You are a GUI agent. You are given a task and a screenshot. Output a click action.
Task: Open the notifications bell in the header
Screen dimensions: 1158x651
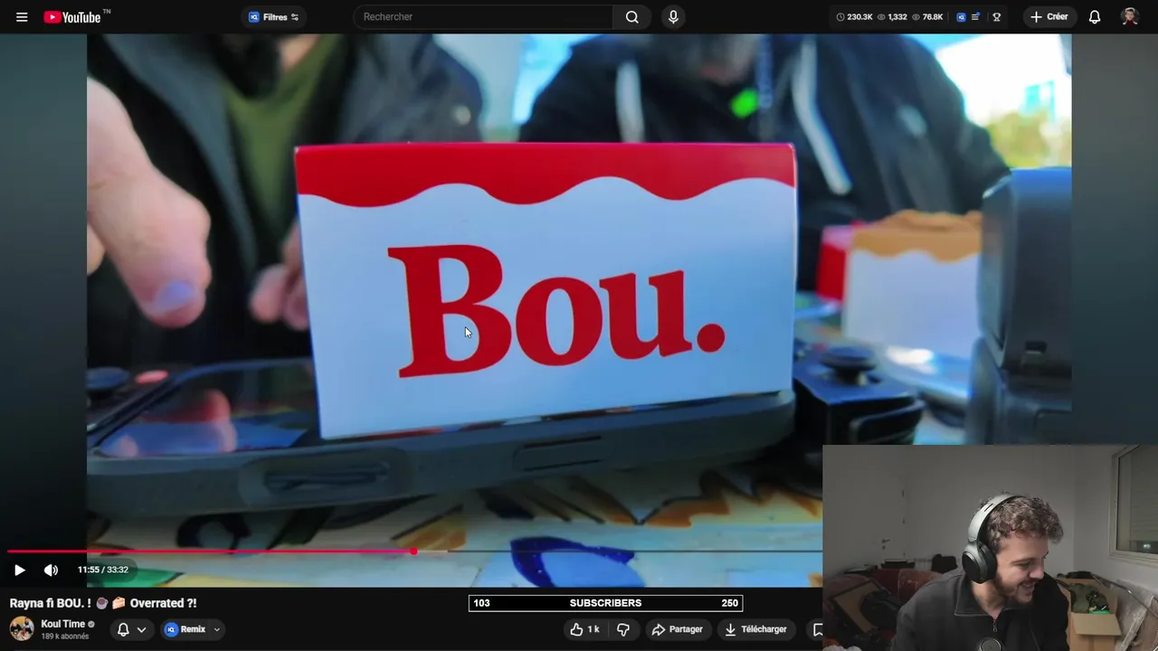(x=1095, y=17)
